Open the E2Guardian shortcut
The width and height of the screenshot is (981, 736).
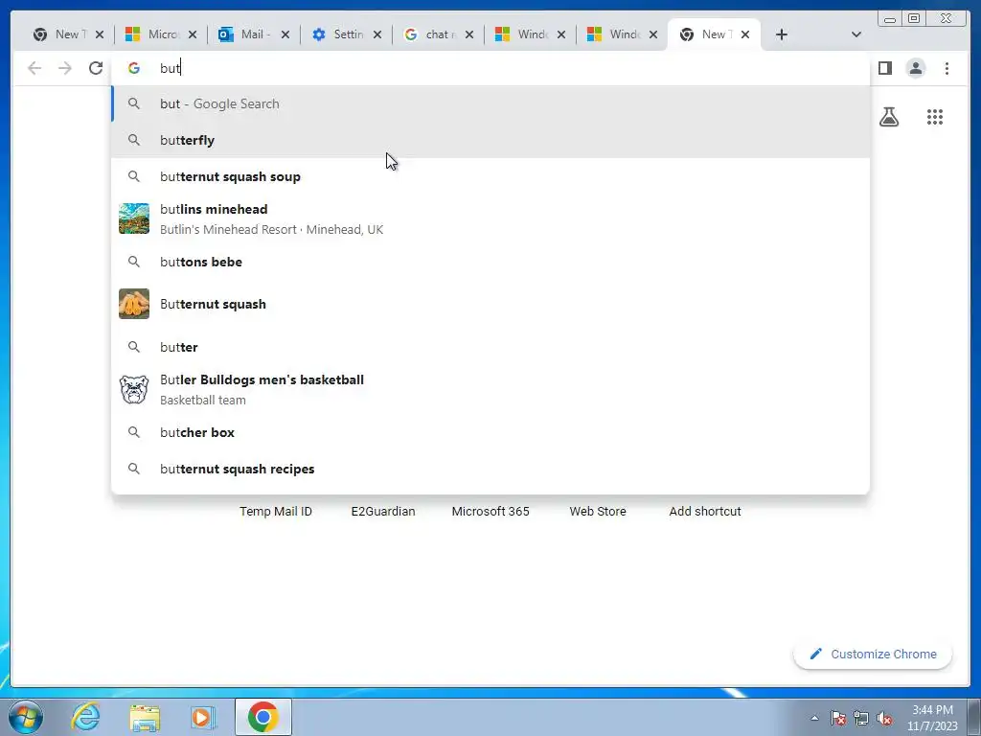[x=383, y=512]
